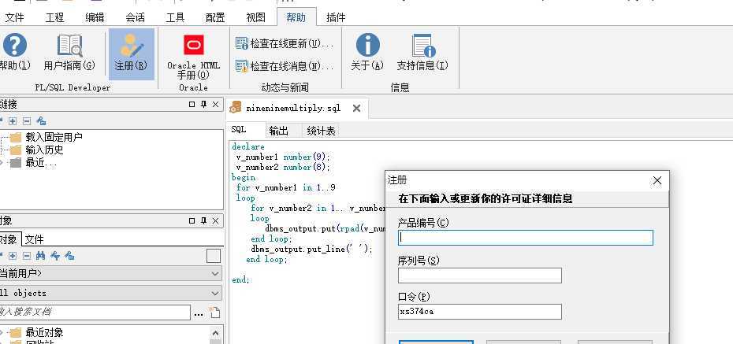The height and width of the screenshot is (344, 733).
Task: Open the 文件 (File) menu tab
Action: [14, 18]
